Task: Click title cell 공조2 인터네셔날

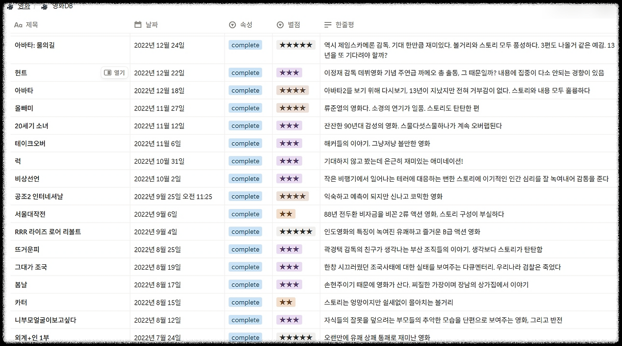Action: [x=39, y=197]
